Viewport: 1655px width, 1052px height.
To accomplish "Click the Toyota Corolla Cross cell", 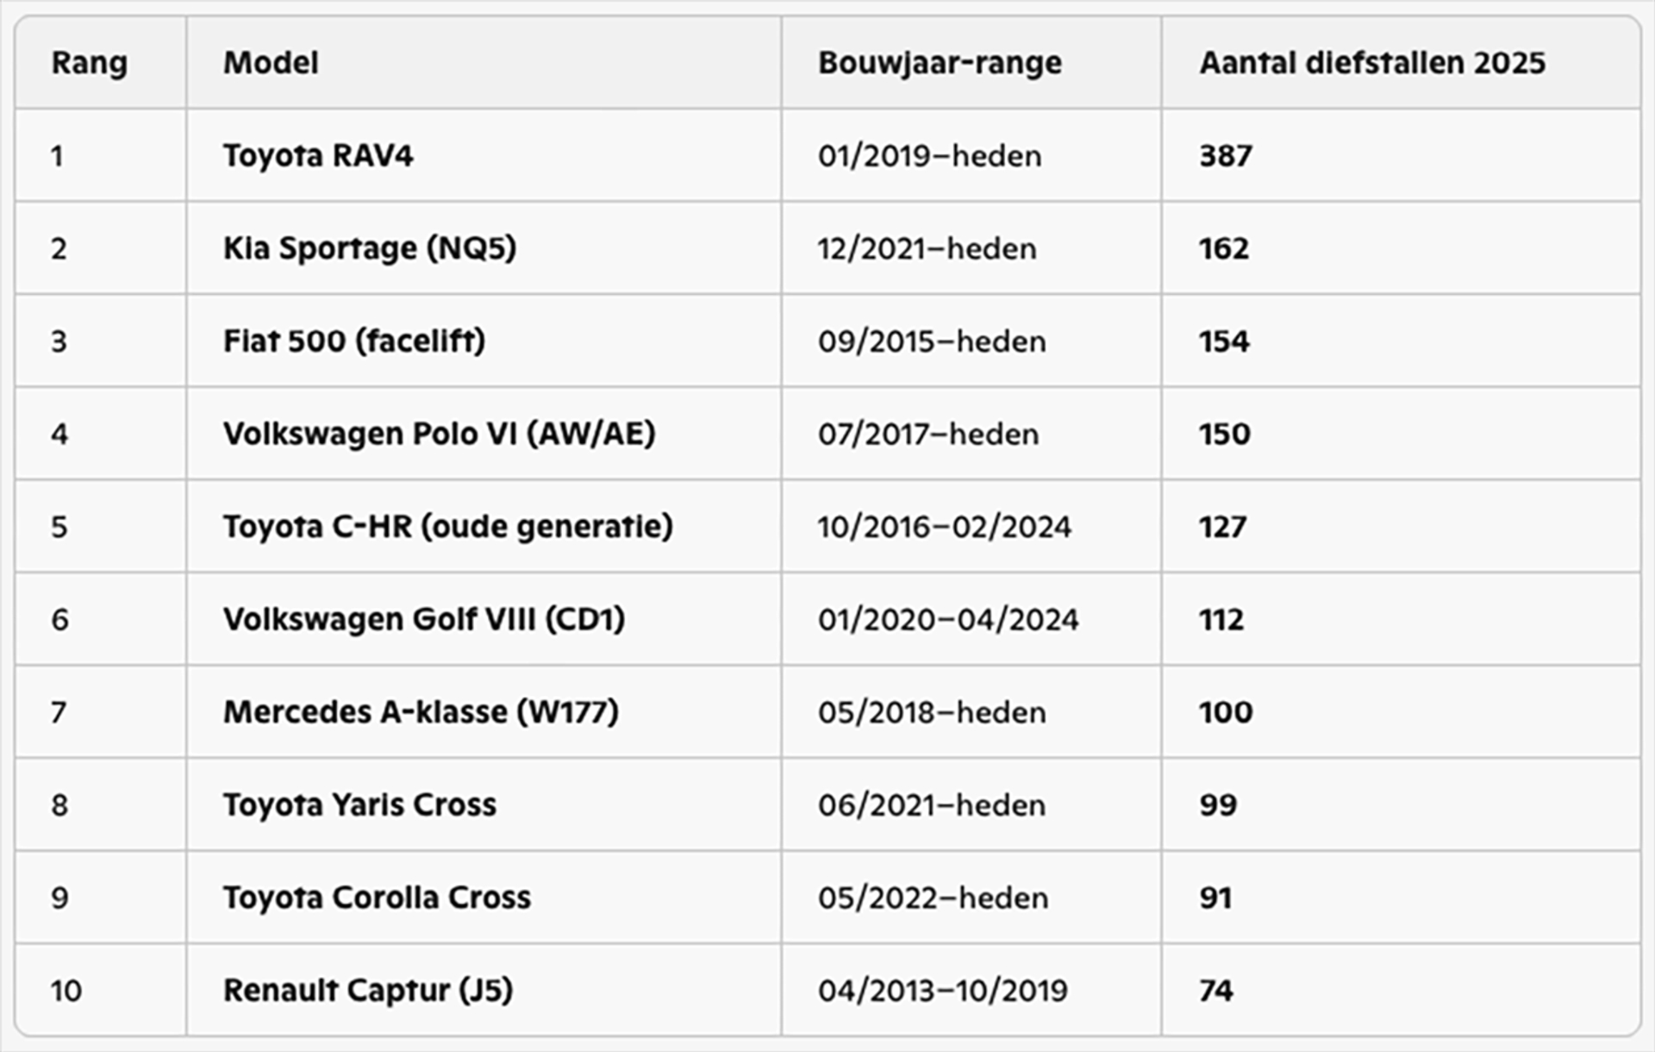I will point(377,898).
